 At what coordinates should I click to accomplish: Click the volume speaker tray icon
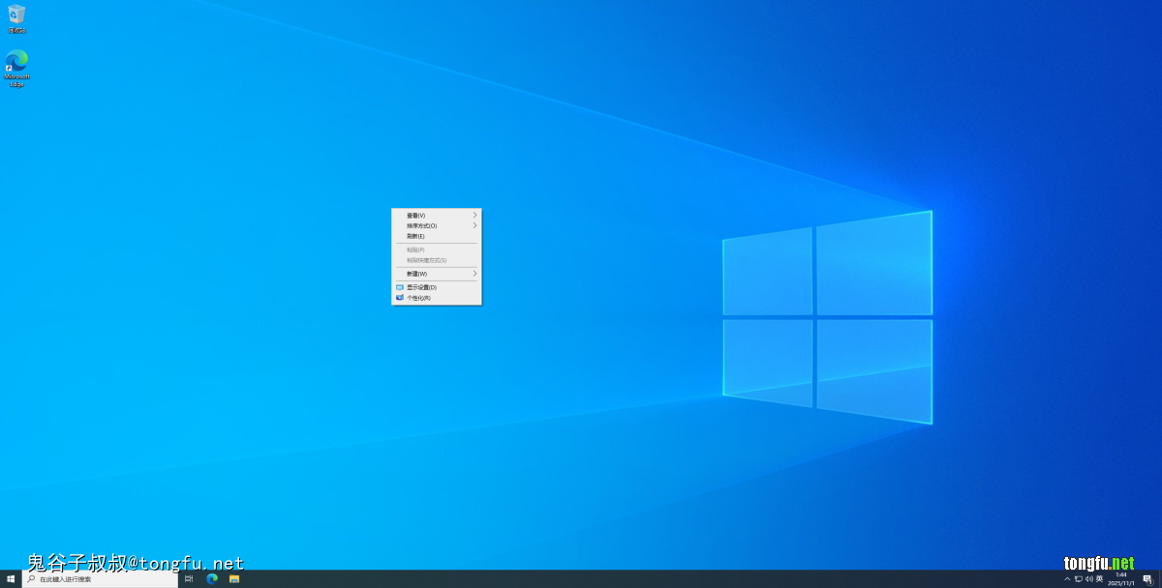click(1088, 579)
